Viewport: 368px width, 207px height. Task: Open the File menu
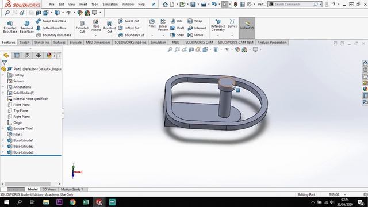pyautogui.click(x=52, y=4)
